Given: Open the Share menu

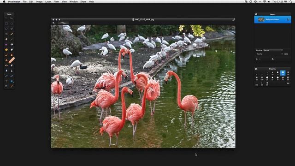Looking at the screenshot, I should (83, 2).
